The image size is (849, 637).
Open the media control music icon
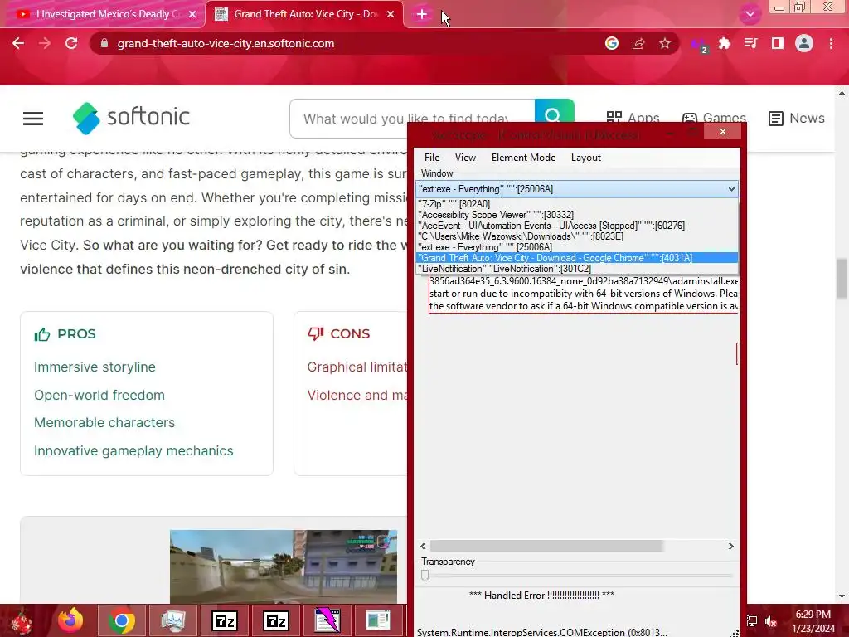751,43
